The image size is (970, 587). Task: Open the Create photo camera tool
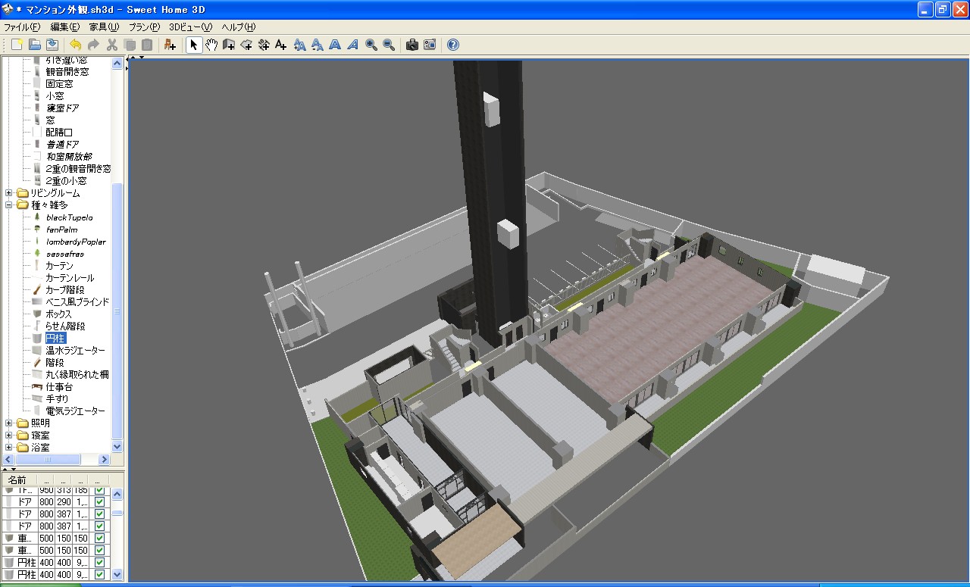(x=411, y=45)
